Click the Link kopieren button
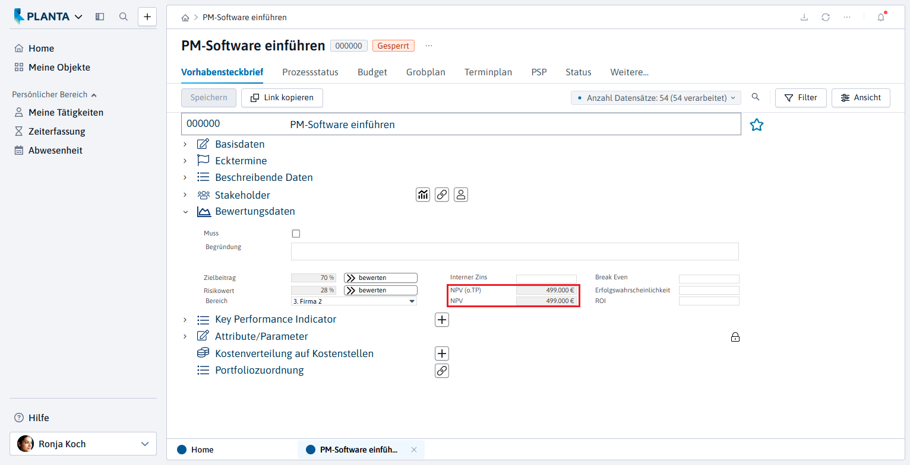Image resolution: width=910 pixels, height=465 pixels. click(x=282, y=98)
